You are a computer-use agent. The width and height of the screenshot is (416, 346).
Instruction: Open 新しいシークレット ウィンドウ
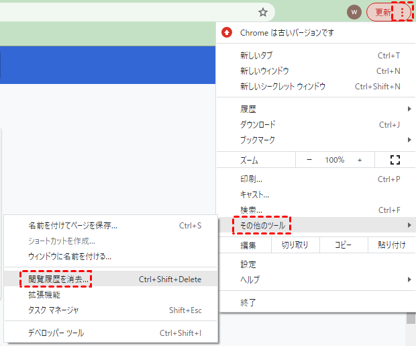coord(316,87)
